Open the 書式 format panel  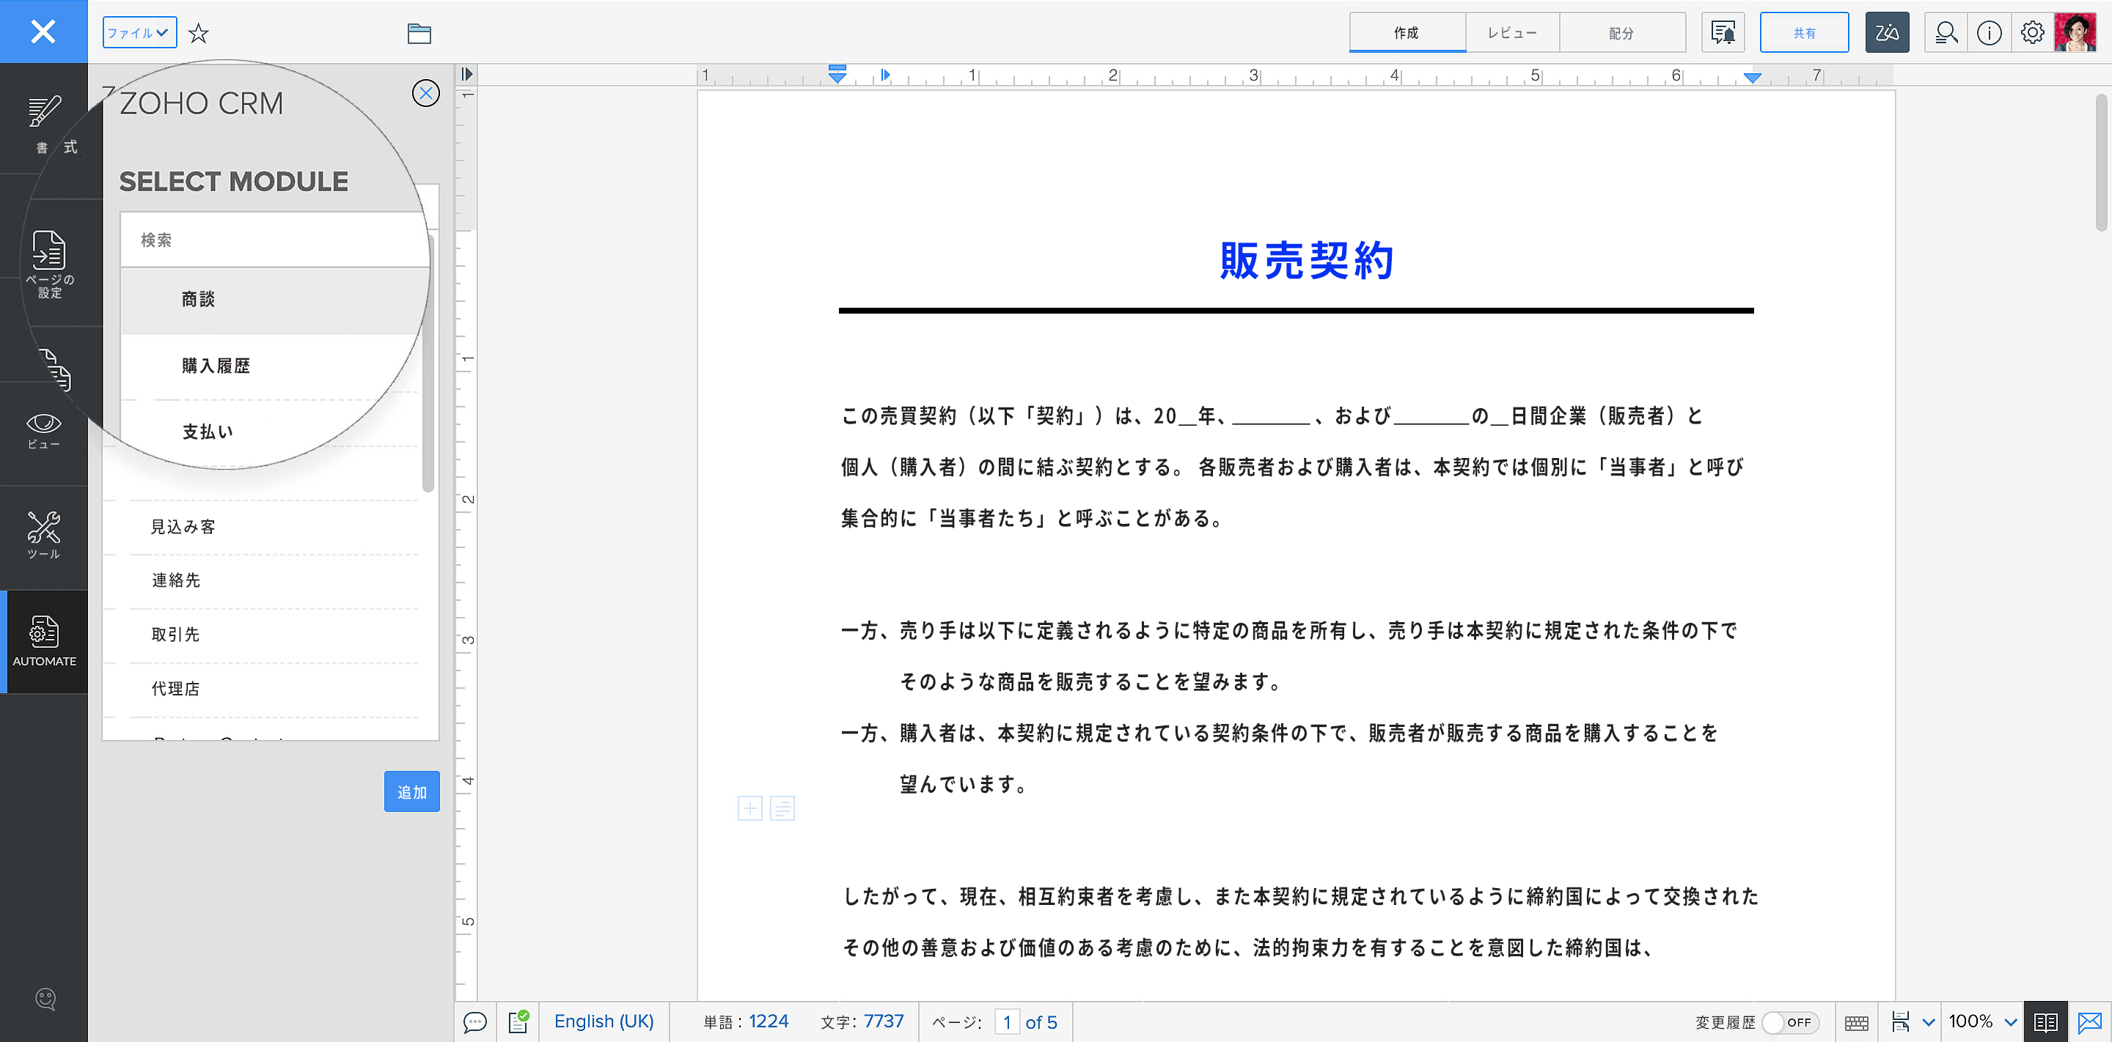pyautogui.click(x=43, y=123)
